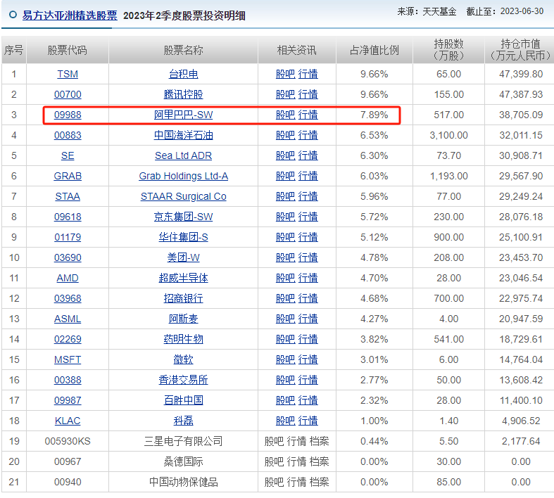Open stock code ASML link
554x498 pixels.
(x=68, y=319)
